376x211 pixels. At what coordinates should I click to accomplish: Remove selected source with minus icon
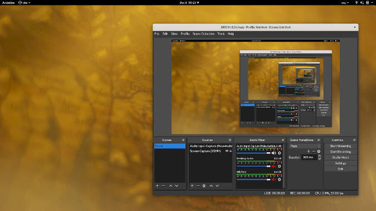[198, 185]
